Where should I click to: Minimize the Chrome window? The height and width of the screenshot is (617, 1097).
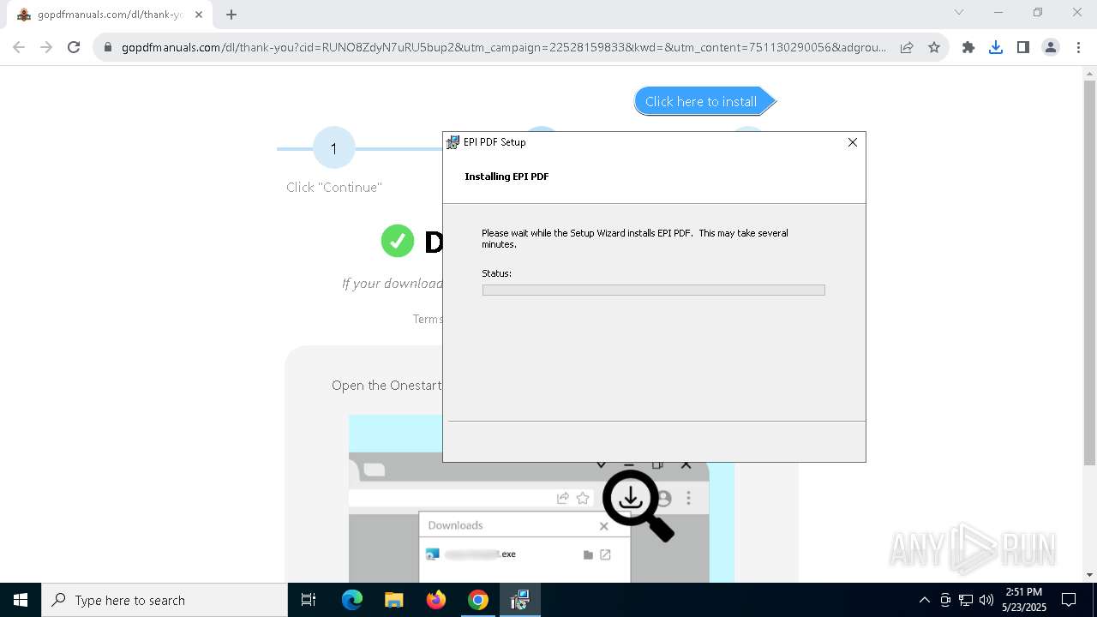[x=998, y=12]
